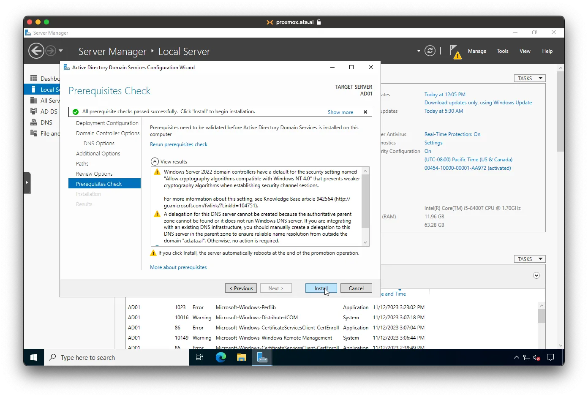This screenshot has height=397, width=588.
Task: Open navigation history dropdown arrow
Action: [61, 51]
